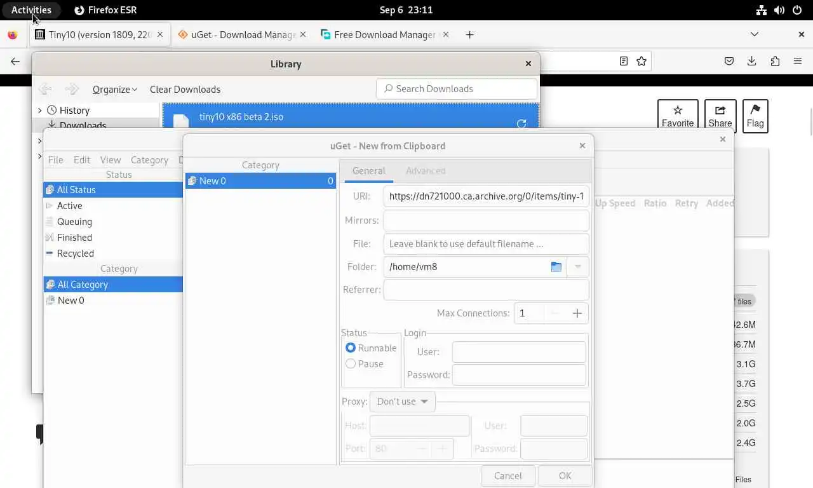Screen dimensions: 813x488
Task: Click the Login Password input field
Action: pos(519,375)
